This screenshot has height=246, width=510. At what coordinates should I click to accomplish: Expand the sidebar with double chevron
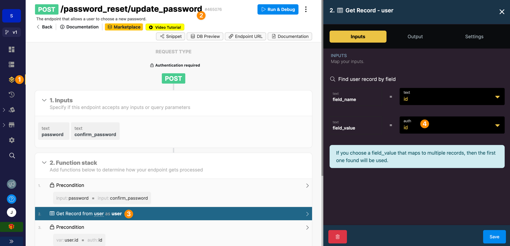click(11, 241)
